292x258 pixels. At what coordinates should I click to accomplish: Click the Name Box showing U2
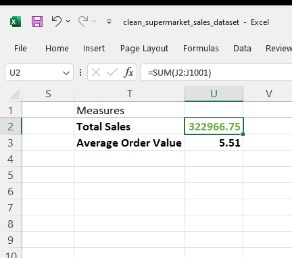tap(39, 72)
